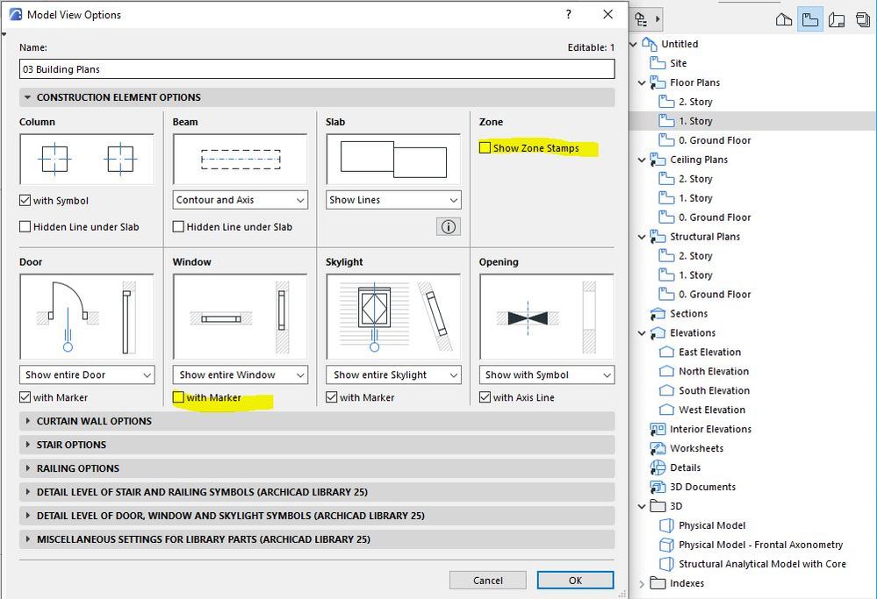Open Sections in Navigator

tap(688, 314)
